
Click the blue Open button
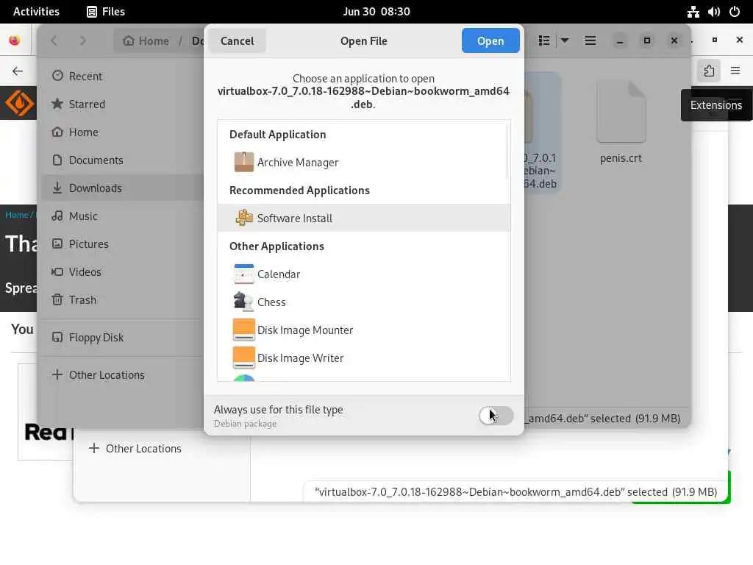click(x=490, y=41)
